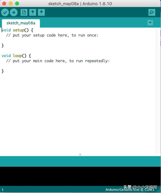Save the sketch with the down-arrow icon
The width and height of the screenshot is (161, 193).
[x=41, y=12]
